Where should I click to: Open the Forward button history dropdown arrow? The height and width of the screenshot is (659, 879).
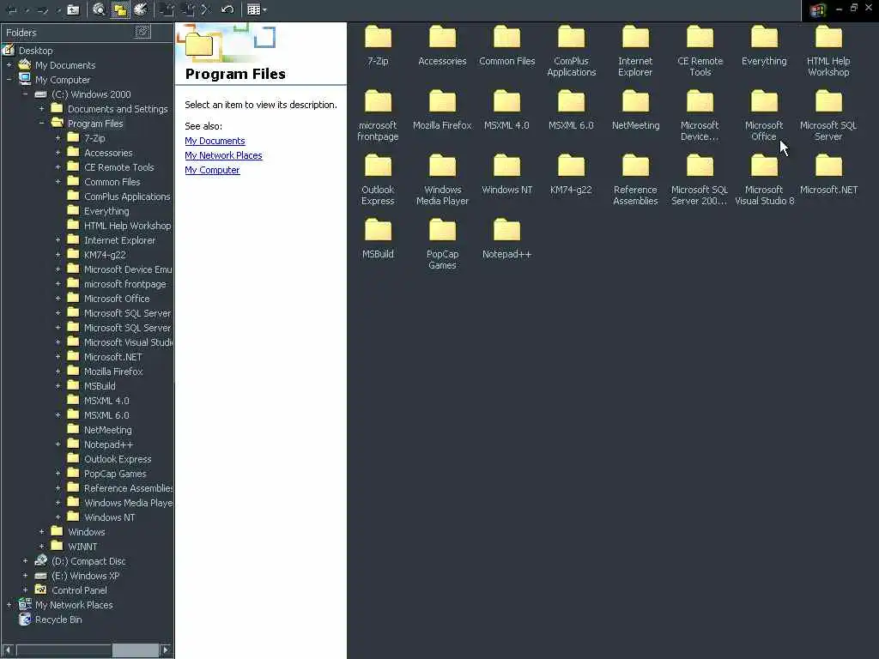(58, 10)
